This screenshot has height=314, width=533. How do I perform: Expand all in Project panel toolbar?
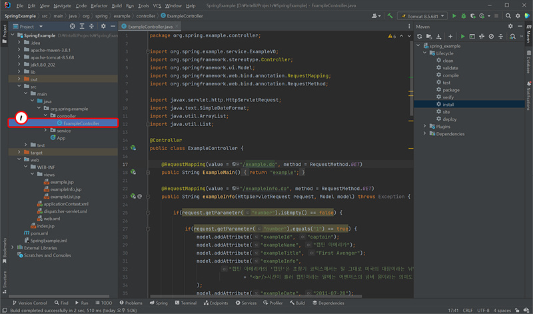tap(82, 26)
